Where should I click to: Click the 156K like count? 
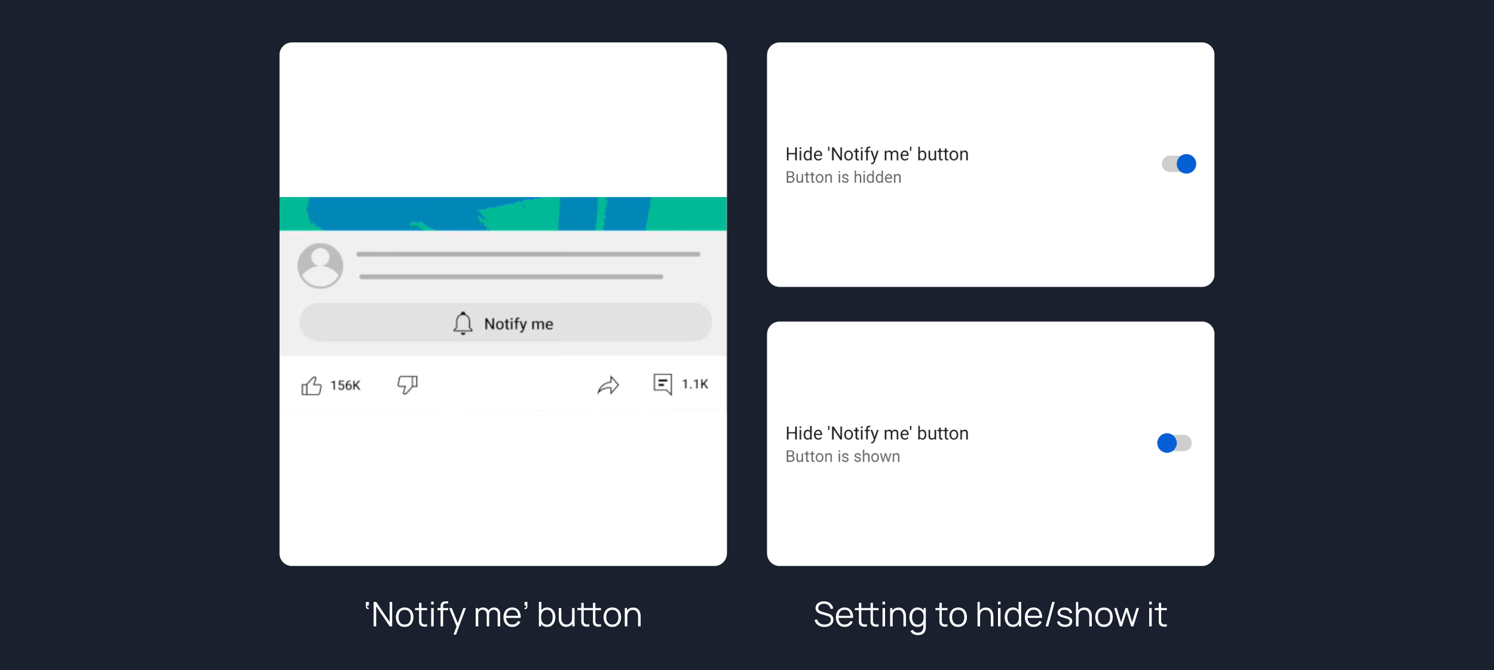point(345,386)
